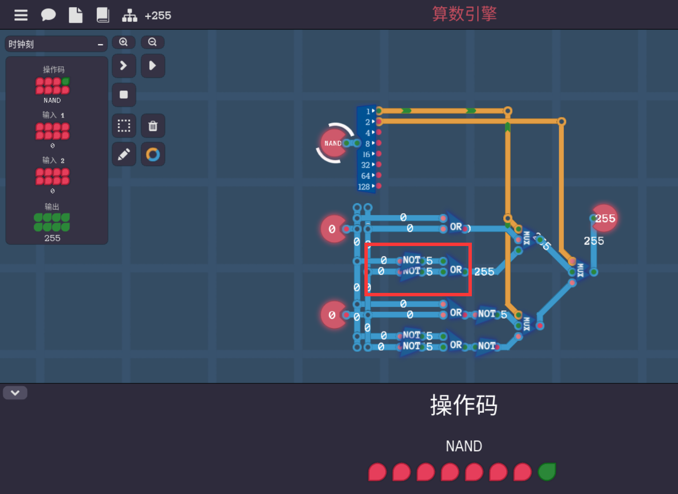Select the OR gate outputting 255

(455, 269)
